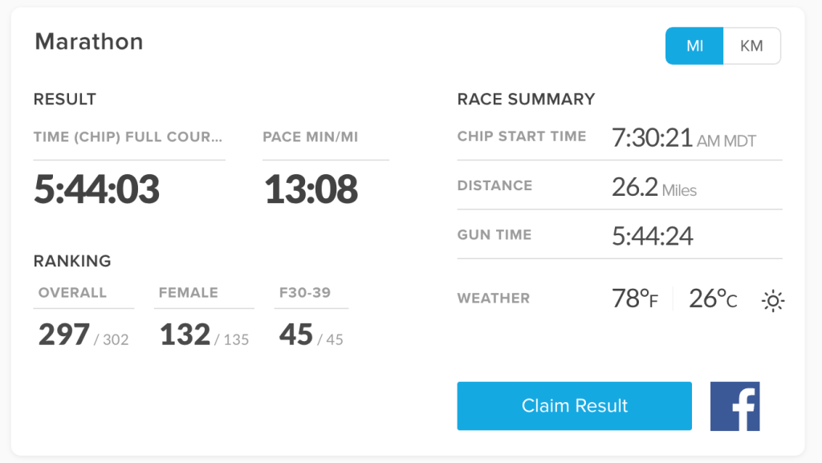822x463 pixels.
Task: Click the distance value 26.2 Miles
Action: coord(653,188)
